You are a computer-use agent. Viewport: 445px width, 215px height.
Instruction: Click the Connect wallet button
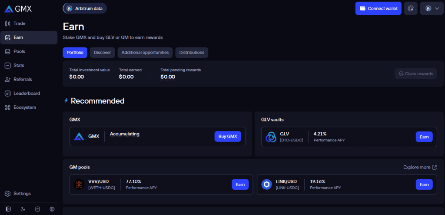(x=379, y=9)
